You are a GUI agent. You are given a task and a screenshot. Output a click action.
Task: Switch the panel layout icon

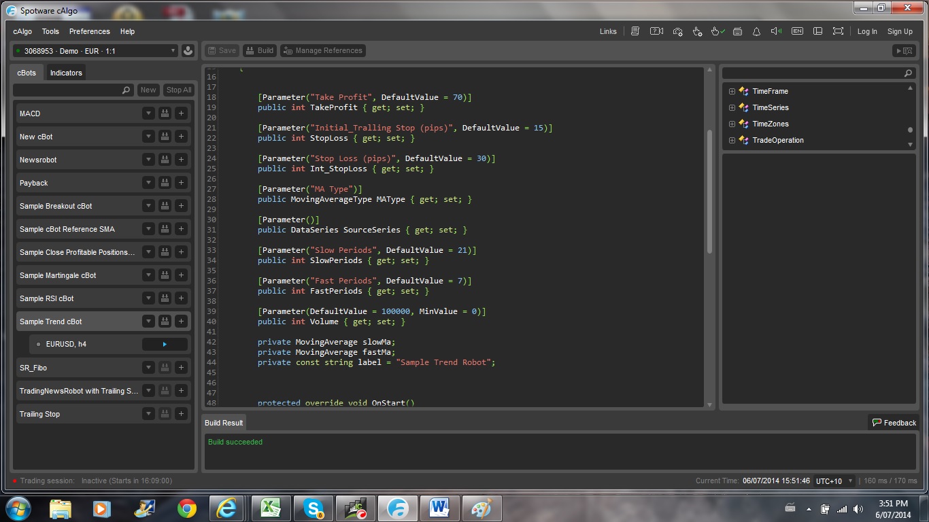(x=817, y=31)
